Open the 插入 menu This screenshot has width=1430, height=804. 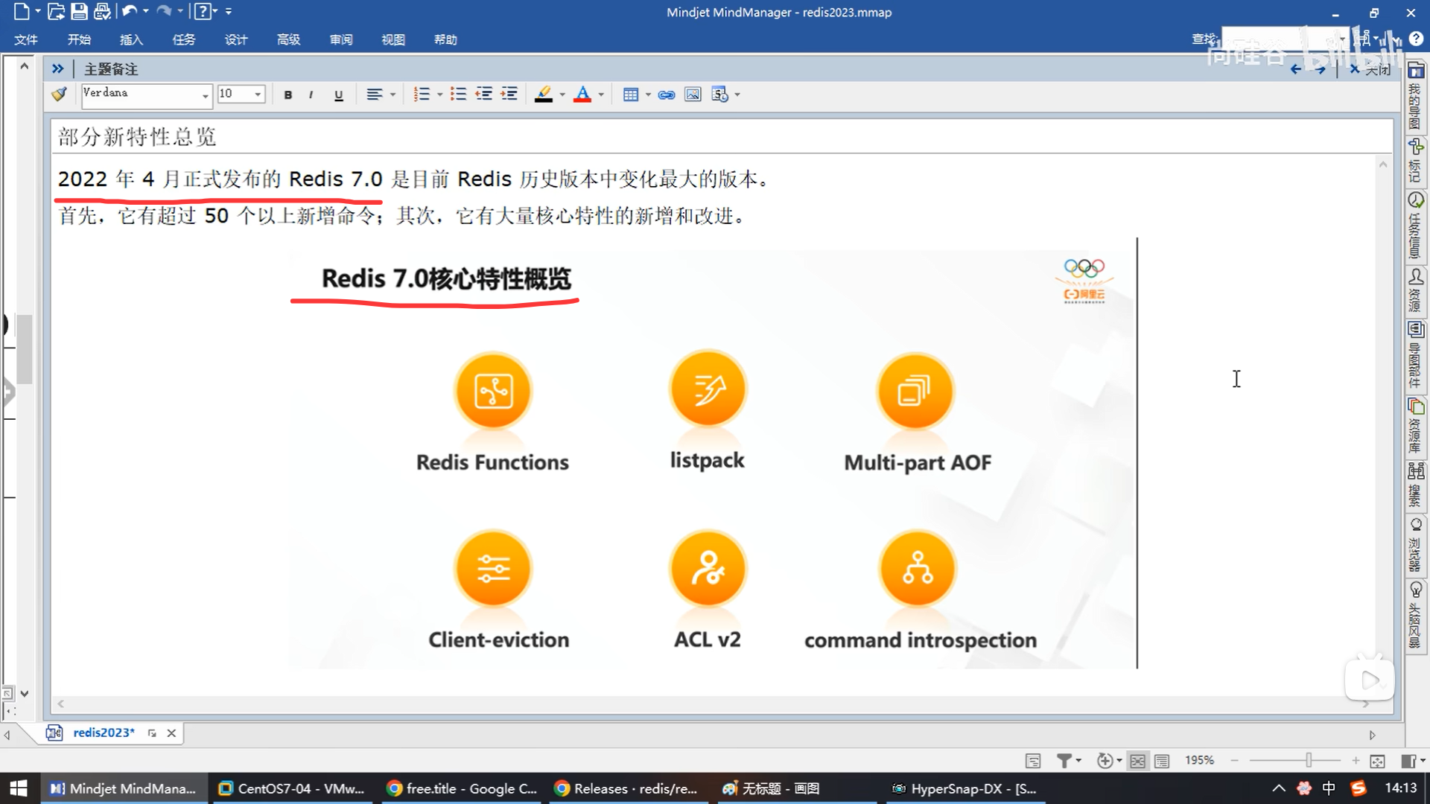(x=131, y=39)
